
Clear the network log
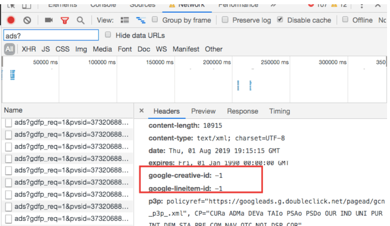27,20
